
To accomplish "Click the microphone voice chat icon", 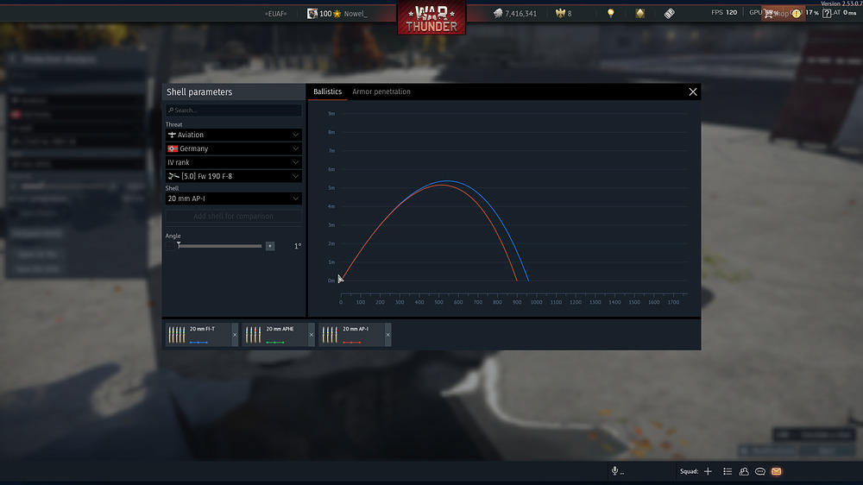I will [x=616, y=471].
